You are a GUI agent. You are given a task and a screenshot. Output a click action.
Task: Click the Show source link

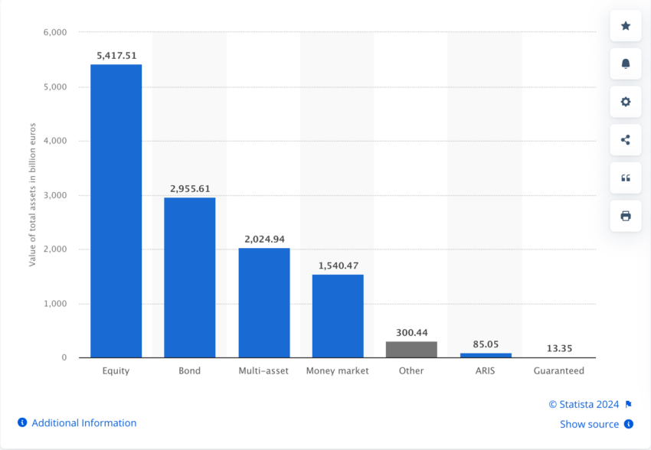[x=589, y=424]
